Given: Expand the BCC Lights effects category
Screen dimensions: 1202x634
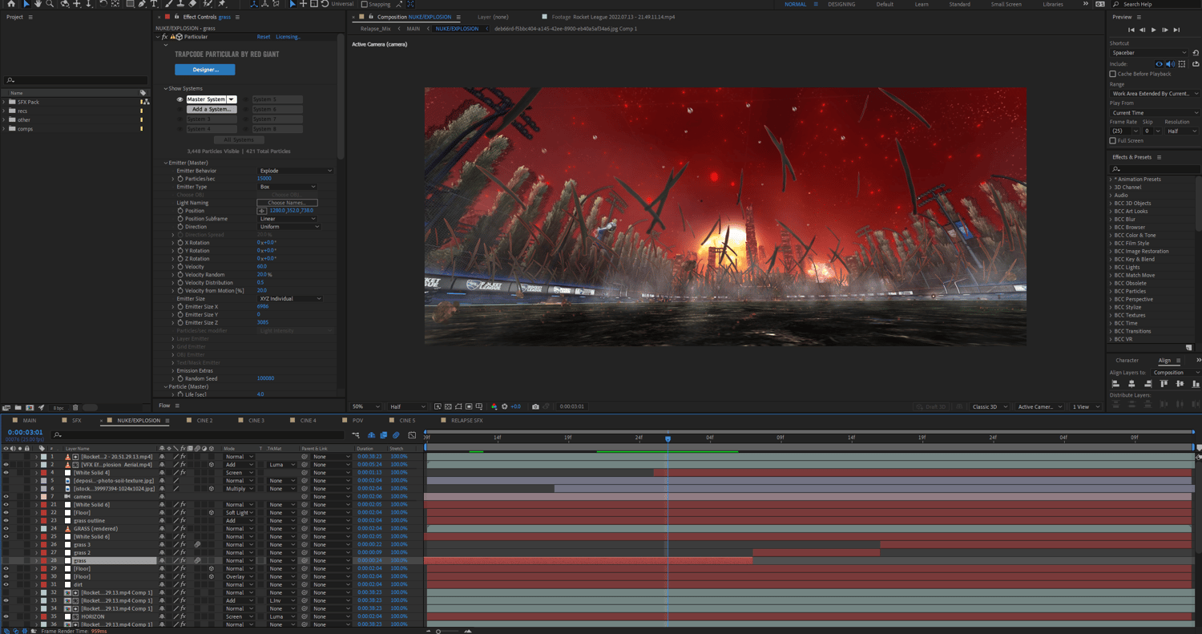Looking at the screenshot, I should tap(1111, 267).
